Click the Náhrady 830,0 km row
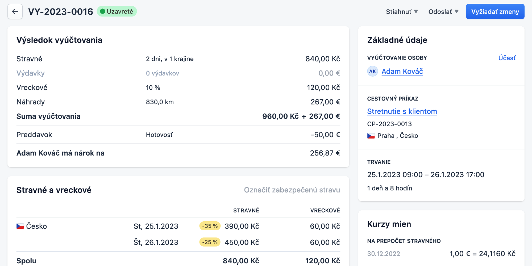Screen dimensions: 532x266 178,102
